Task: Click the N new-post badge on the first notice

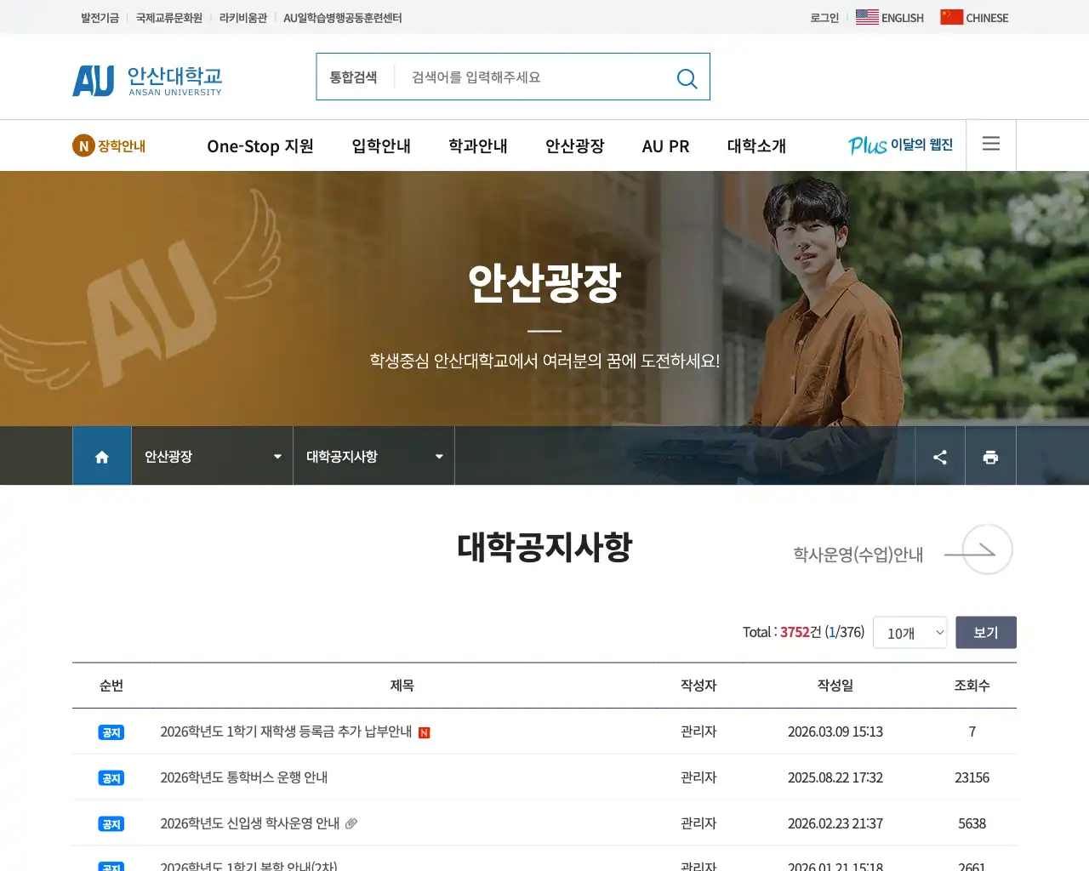Action: pyautogui.click(x=425, y=731)
